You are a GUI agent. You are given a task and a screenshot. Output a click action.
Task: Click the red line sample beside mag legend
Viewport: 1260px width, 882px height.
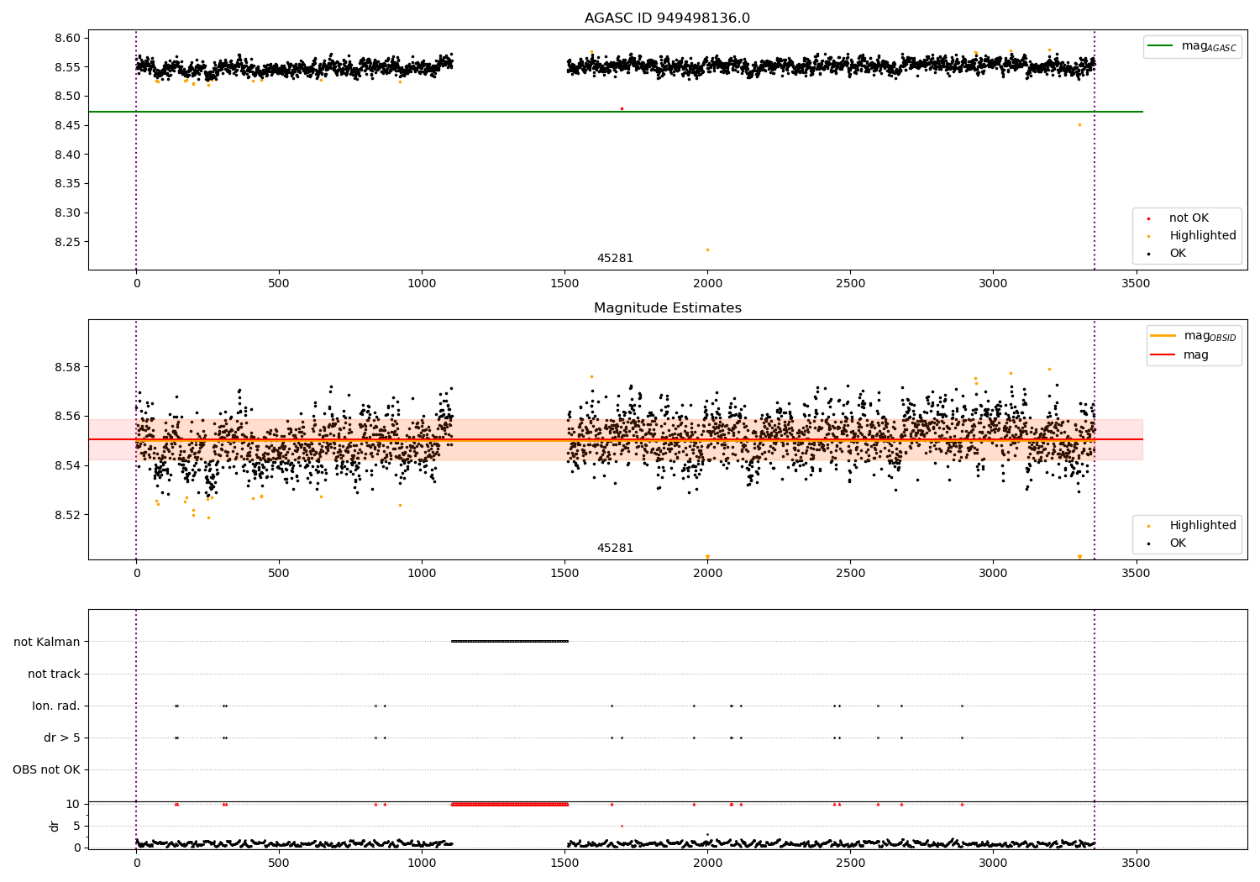click(x=1163, y=355)
